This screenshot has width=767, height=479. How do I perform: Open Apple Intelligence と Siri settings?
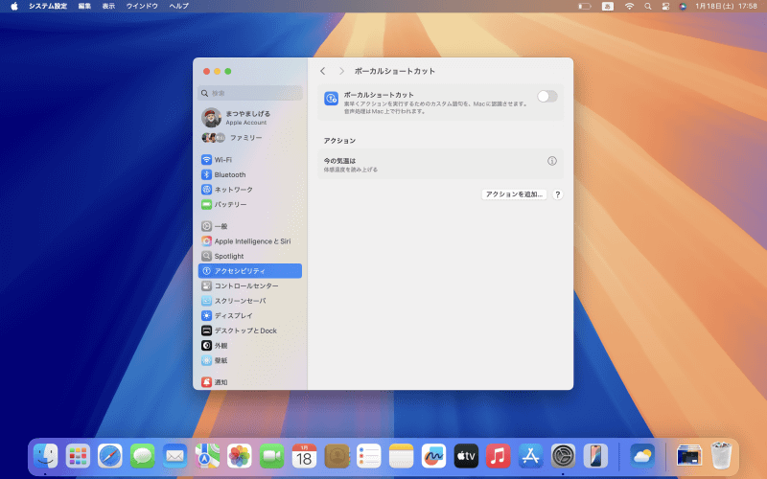250,241
